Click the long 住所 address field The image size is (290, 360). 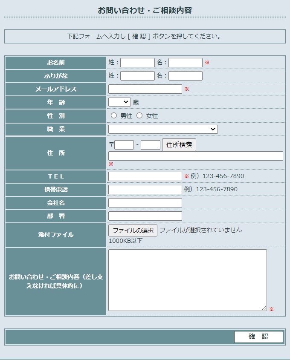click(x=195, y=156)
